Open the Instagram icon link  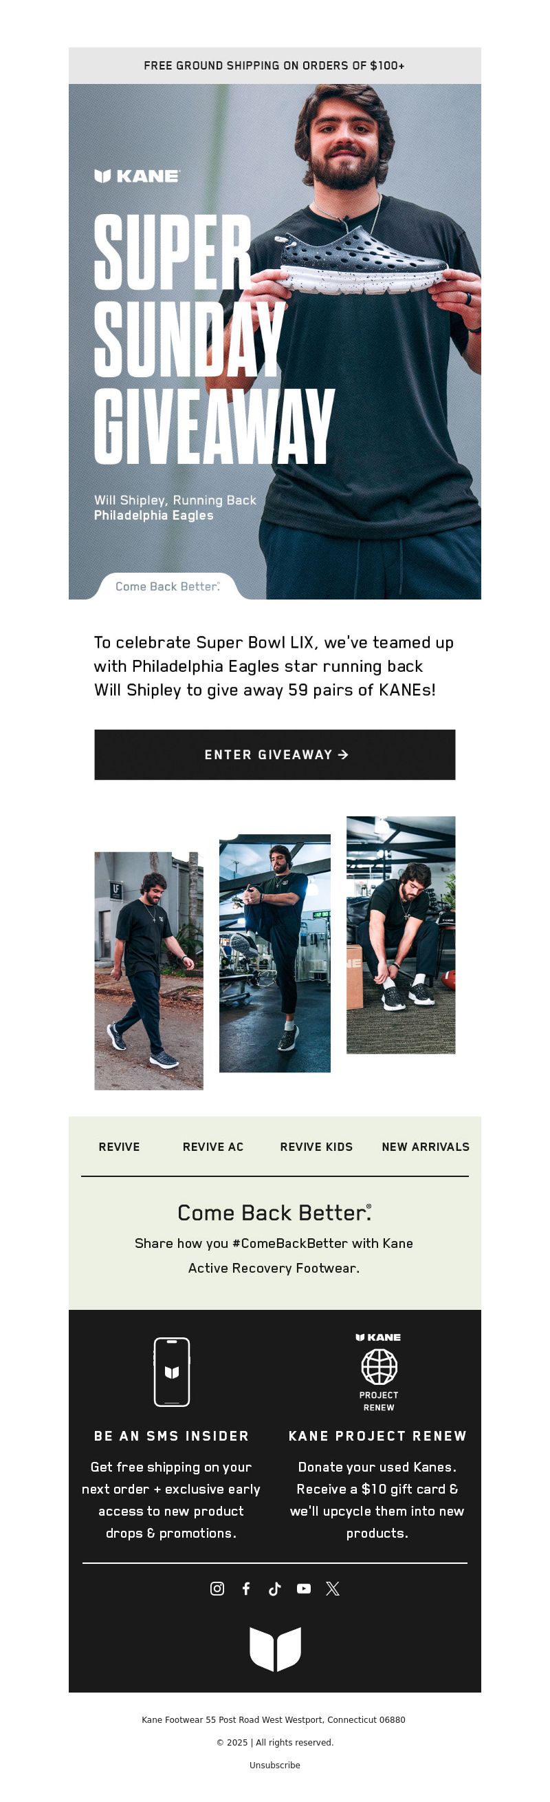click(217, 1588)
